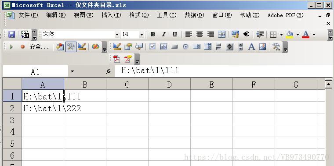Start Record Macro with the red dot icon
The height and width of the screenshot is (166, 334).
point(22,47)
